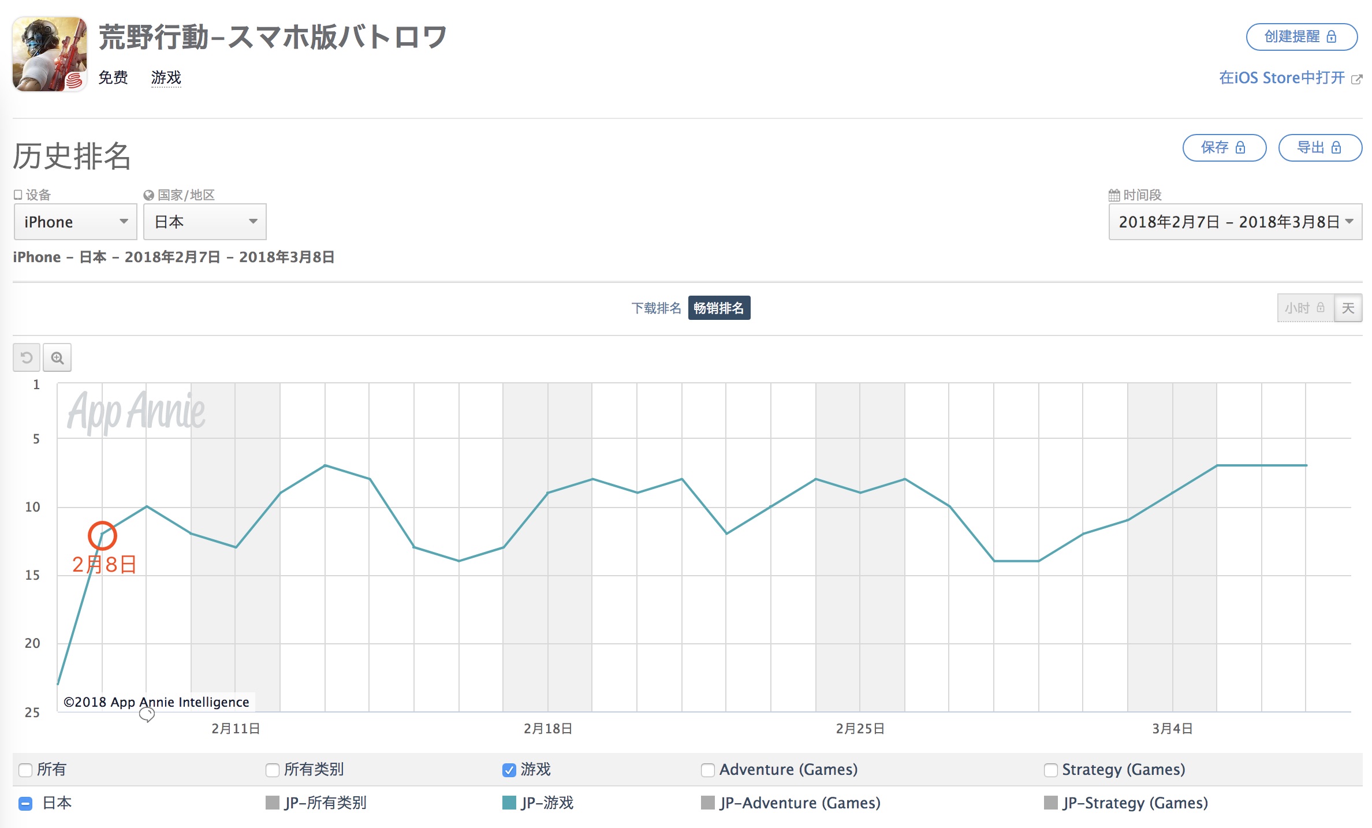Click the game app icon thumbnail
Screen dimensions: 1372x828
tap(50, 54)
